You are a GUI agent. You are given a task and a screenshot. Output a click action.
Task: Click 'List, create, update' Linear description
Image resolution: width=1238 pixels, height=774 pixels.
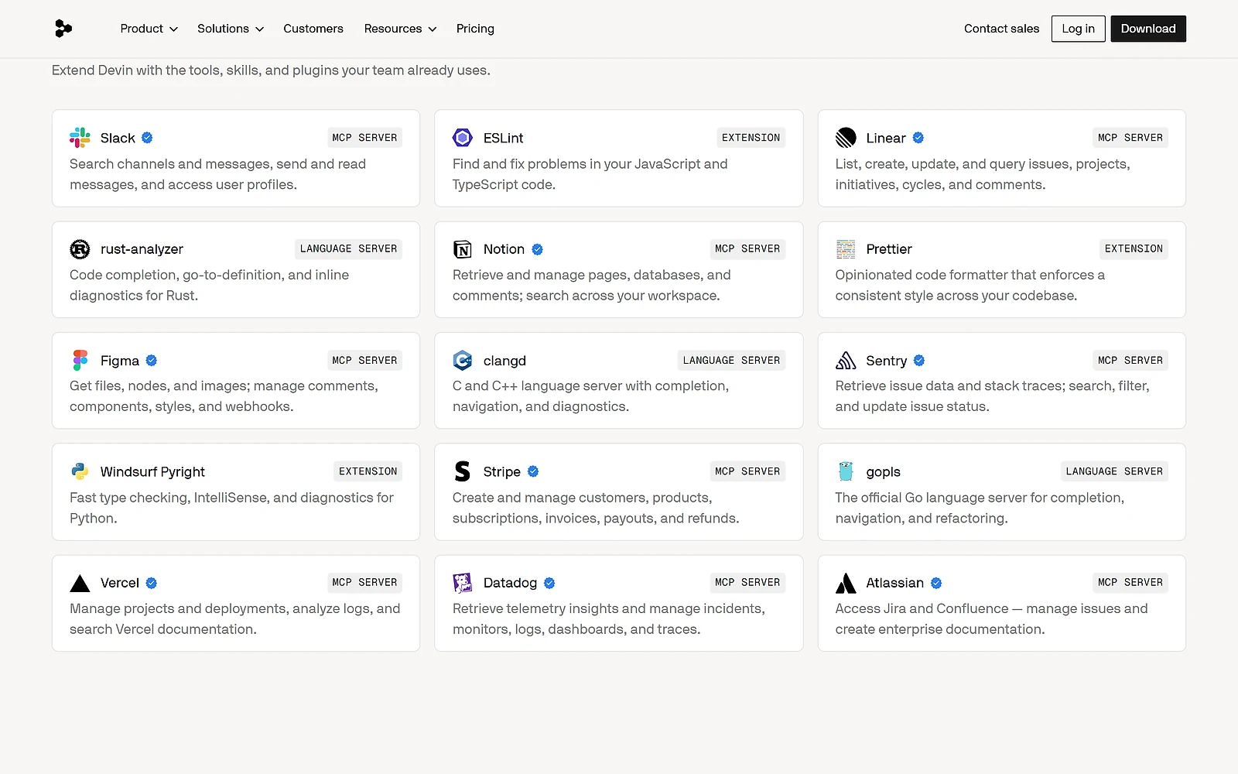(x=983, y=174)
